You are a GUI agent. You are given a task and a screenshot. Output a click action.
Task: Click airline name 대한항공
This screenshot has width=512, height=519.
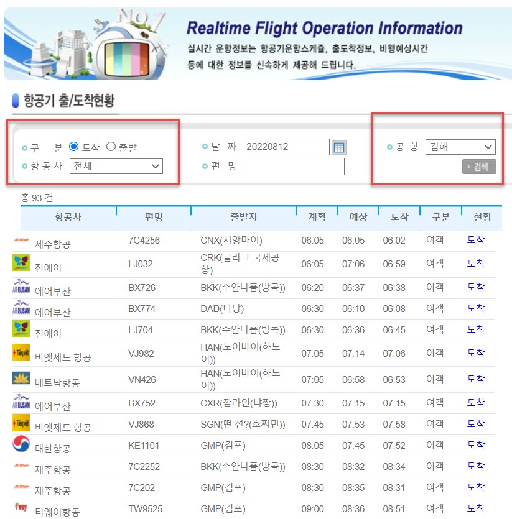[53, 449]
